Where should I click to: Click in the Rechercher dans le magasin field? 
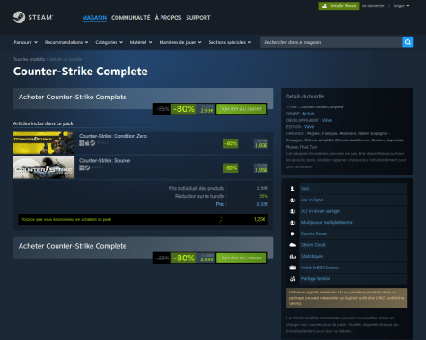(x=331, y=42)
